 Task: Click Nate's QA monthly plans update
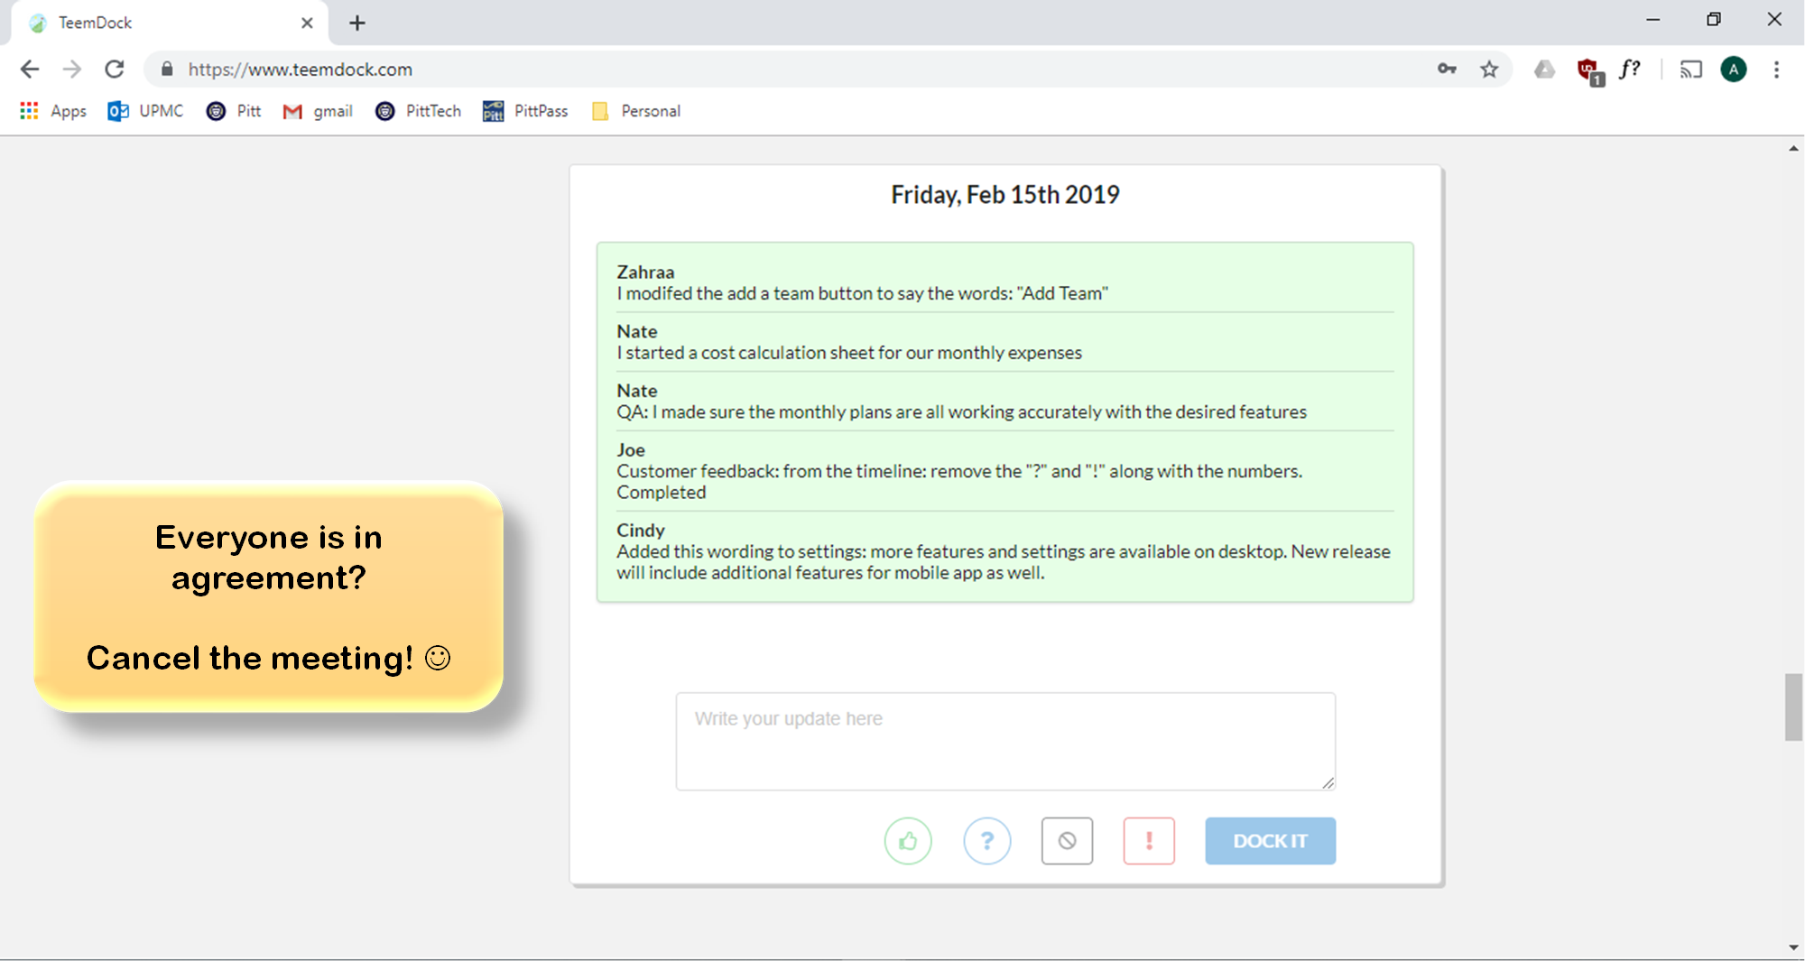[x=1004, y=402]
